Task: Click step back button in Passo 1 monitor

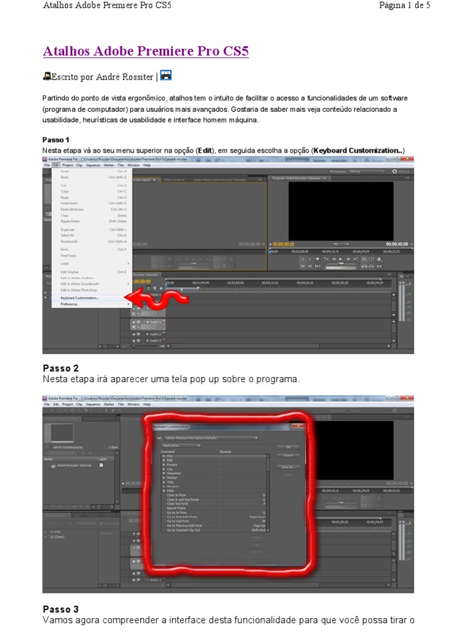Action: click(334, 259)
